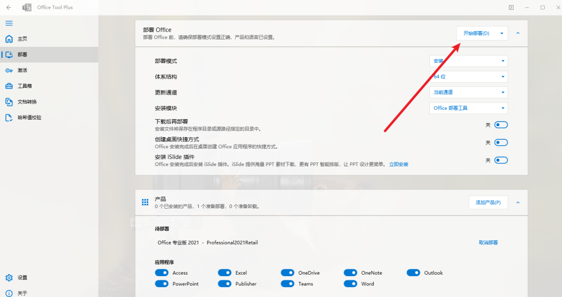Navigate to 主页 page
The height and width of the screenshot is (297, 562).
pyautogui.click(x=49, y=38)
